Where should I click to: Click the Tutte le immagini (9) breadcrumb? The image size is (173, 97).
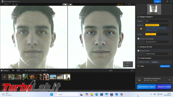point(33,70)
